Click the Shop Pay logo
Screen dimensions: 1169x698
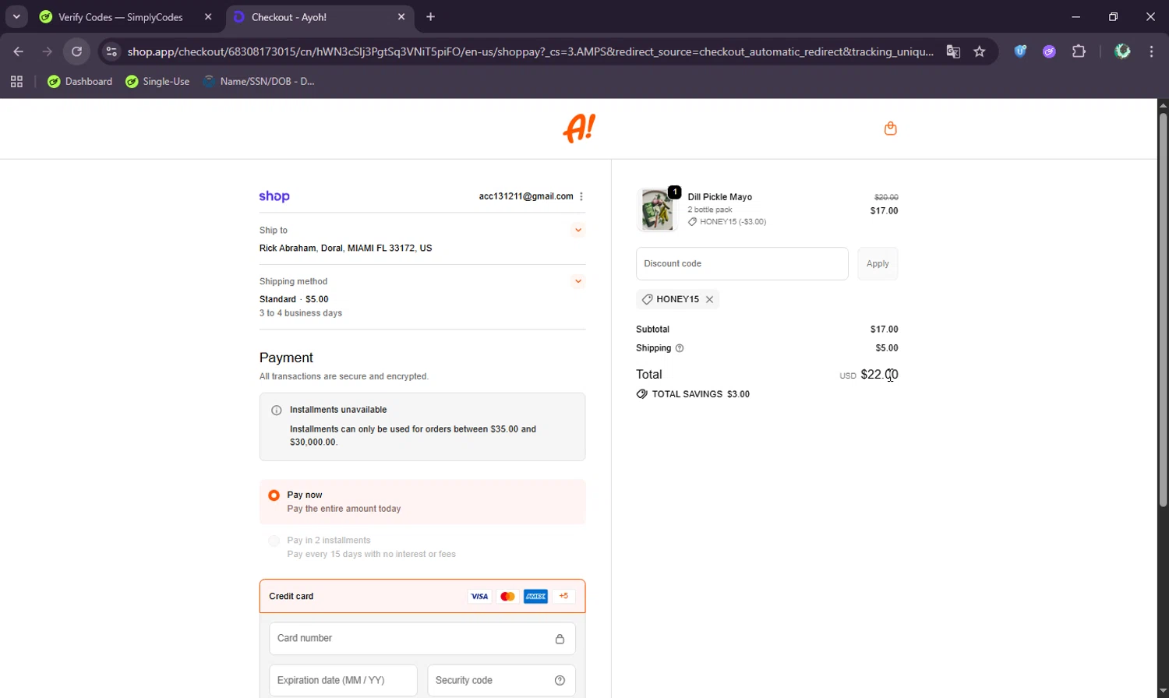(x=274, y=196)
